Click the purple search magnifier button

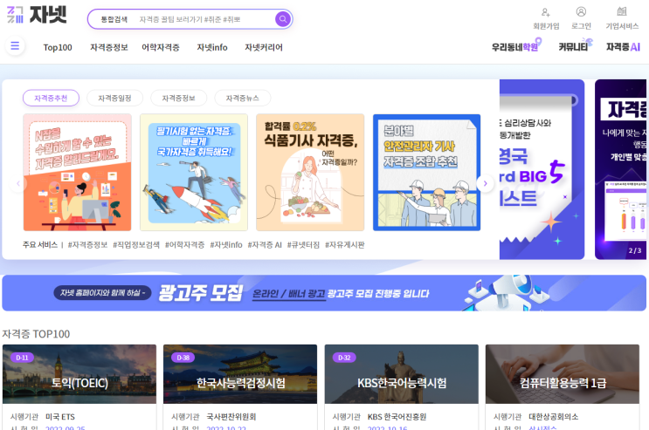click(283, 19)
